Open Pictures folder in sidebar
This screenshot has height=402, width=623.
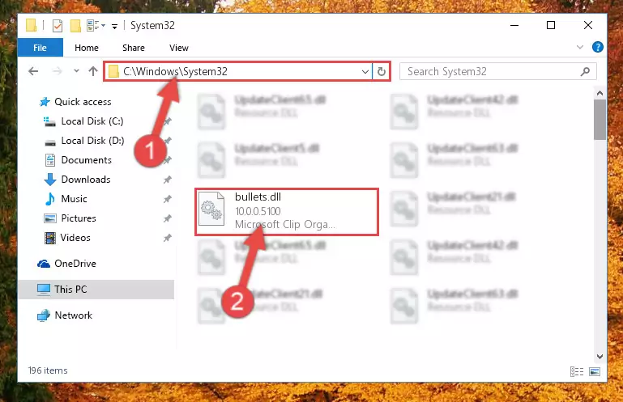(70, 218)
